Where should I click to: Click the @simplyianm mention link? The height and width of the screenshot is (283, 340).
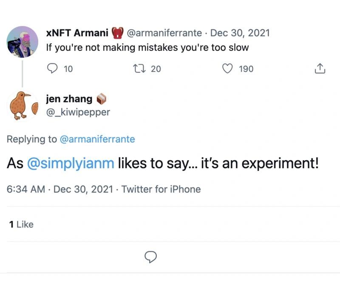pyautogui.click(x=71, y=163)
